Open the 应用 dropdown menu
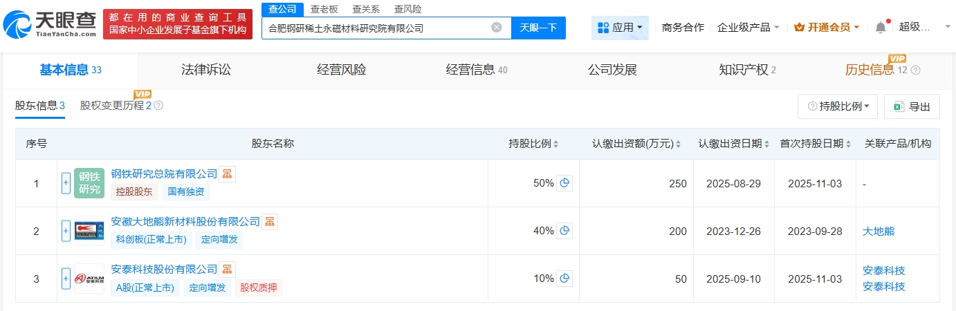 pos(620,28)
